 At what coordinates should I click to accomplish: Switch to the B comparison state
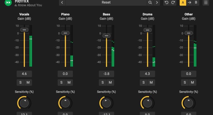(x=196, y=3)
